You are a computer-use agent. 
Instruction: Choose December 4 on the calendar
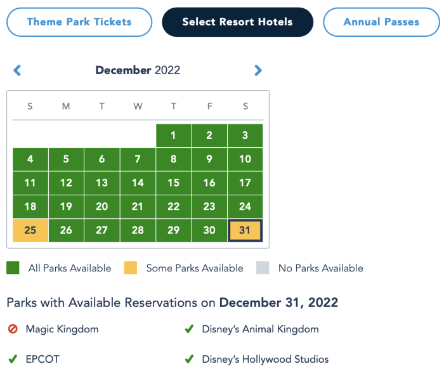tap(30, 159)
